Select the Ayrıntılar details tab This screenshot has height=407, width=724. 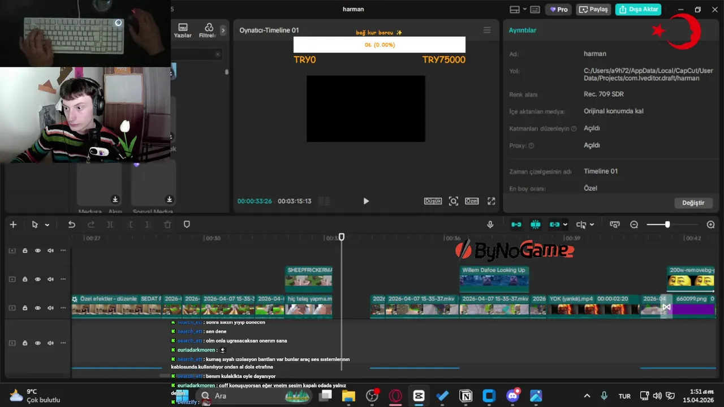point(523,30)
